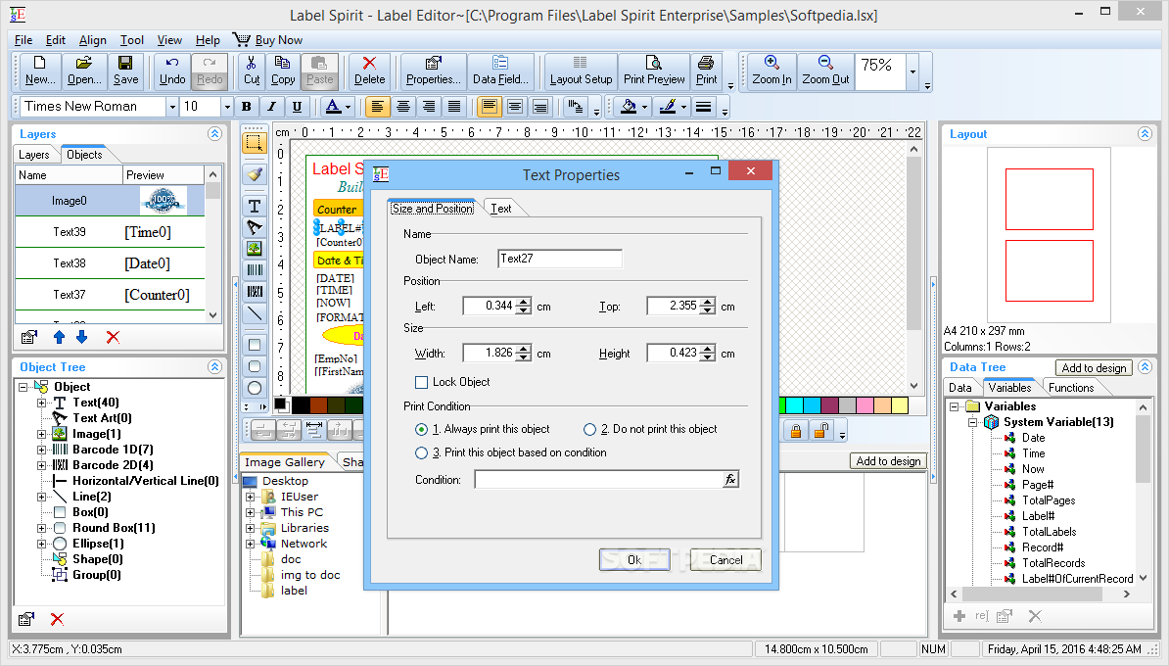1169x666 pixels.
Task: Expand the Libraries folder in gallery
Action: 251,528
